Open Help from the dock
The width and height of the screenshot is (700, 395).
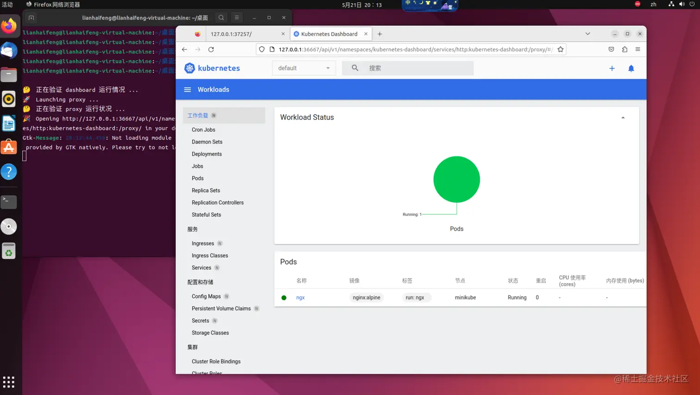[9, 172]
